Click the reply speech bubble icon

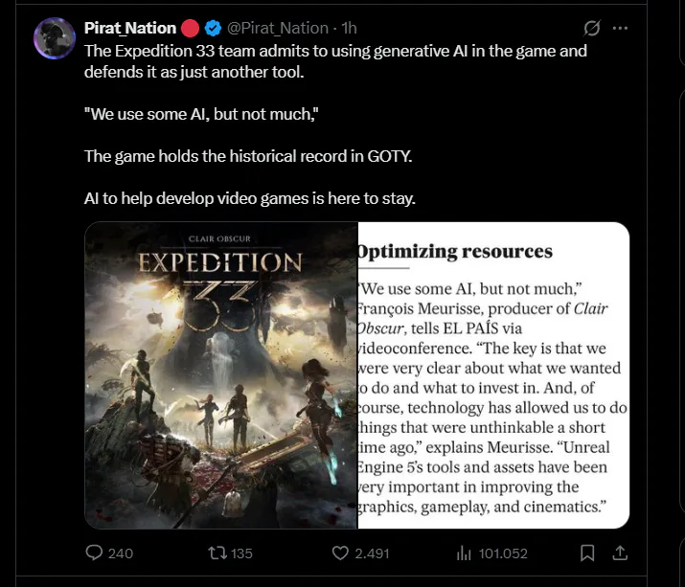[94, 553]
